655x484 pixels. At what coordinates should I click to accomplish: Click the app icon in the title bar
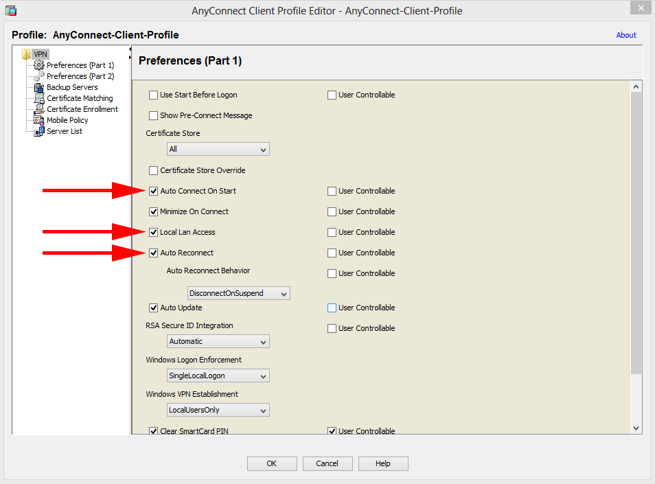[x=11, y=11]
